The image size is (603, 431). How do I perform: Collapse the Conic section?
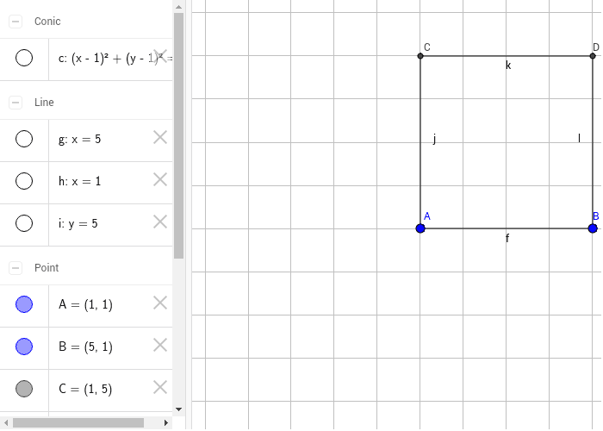[x=16, y=22]
